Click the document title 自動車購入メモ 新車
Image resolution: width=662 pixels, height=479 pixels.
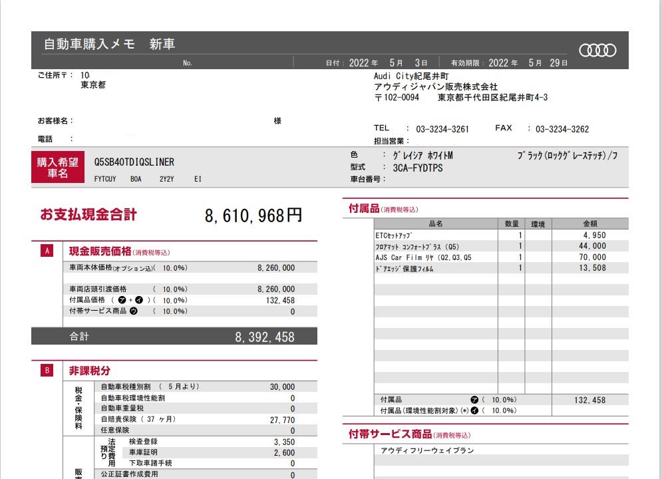click(x=109, y=44)
